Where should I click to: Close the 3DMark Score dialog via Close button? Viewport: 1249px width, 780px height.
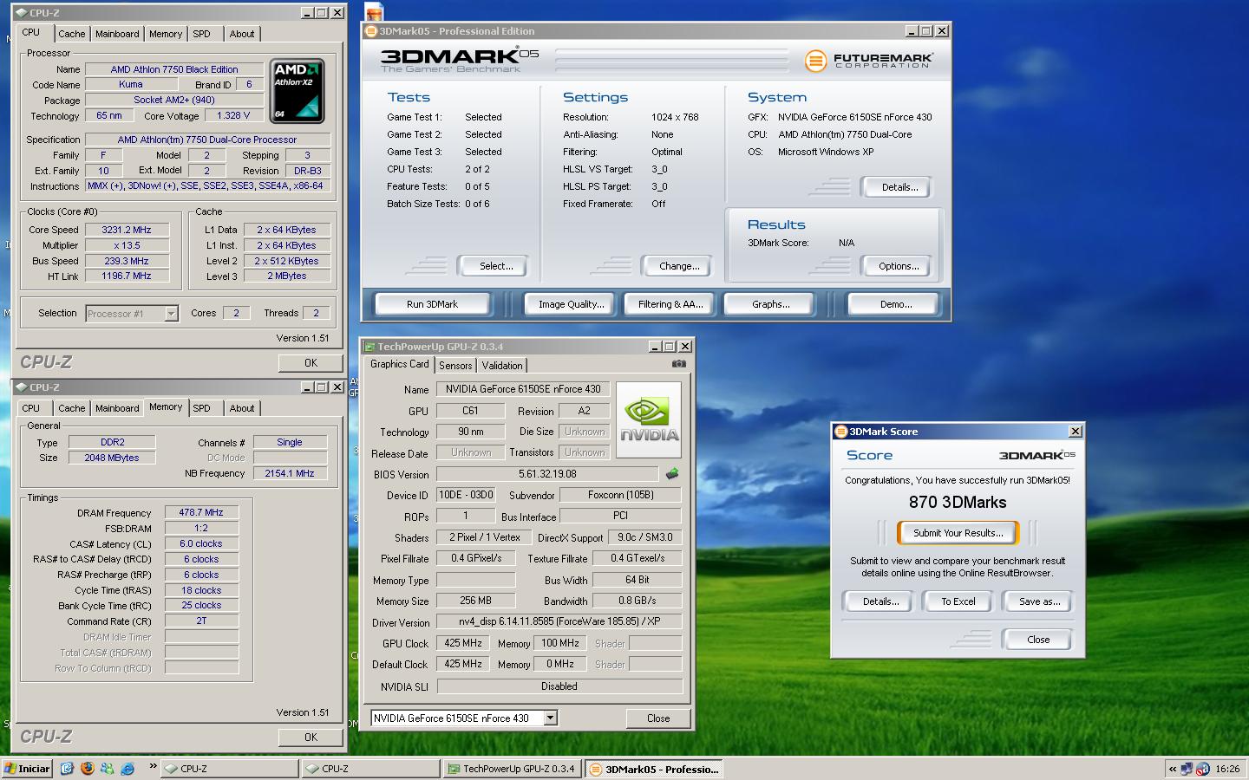coord(1038,640)
